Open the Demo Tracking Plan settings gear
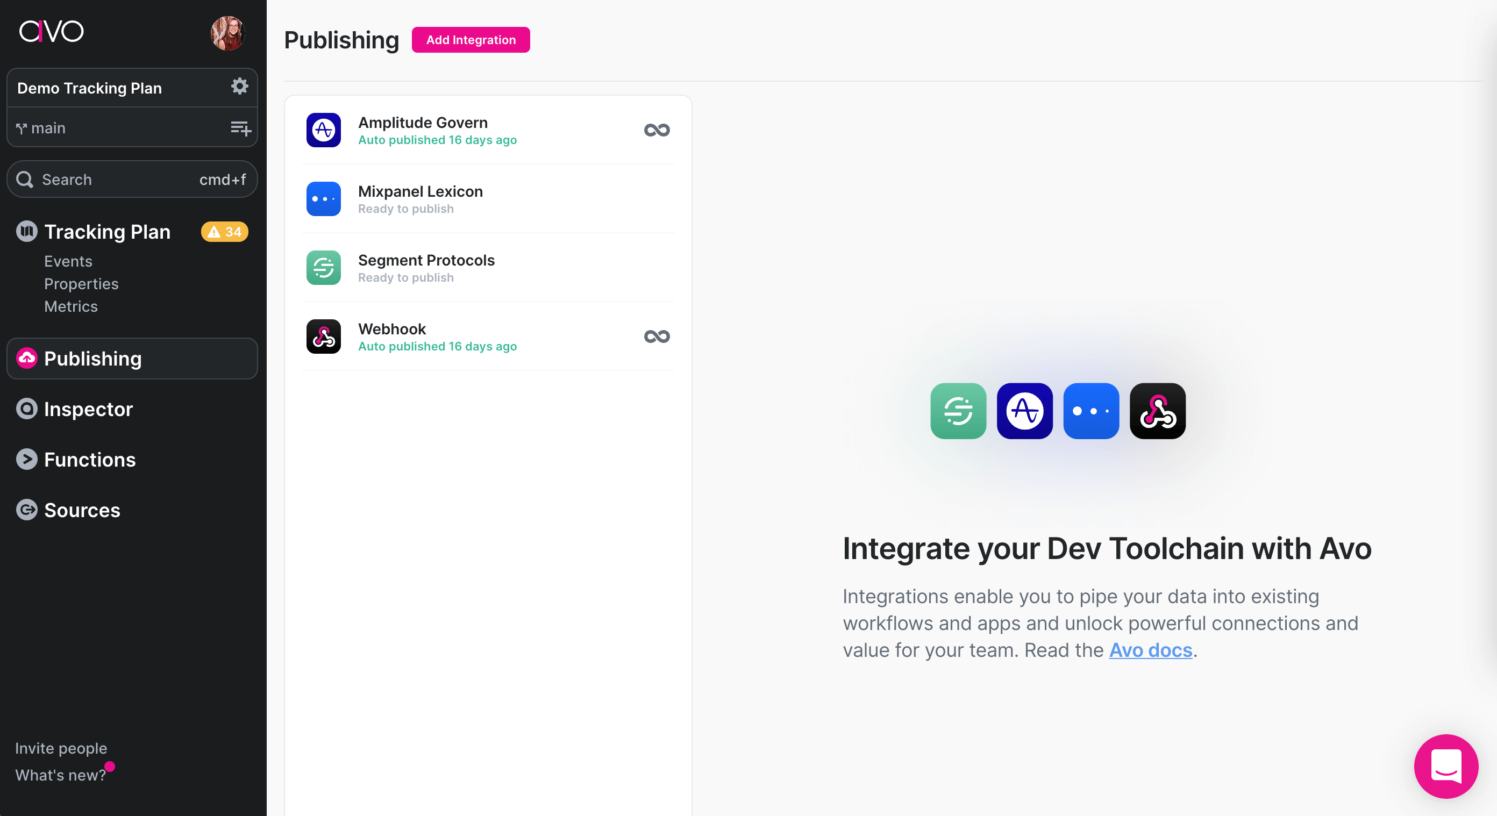 239,87
